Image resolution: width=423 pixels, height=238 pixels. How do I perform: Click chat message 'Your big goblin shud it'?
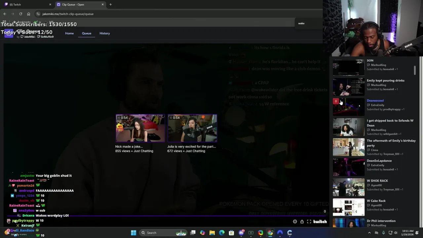[x=54, y=176]
